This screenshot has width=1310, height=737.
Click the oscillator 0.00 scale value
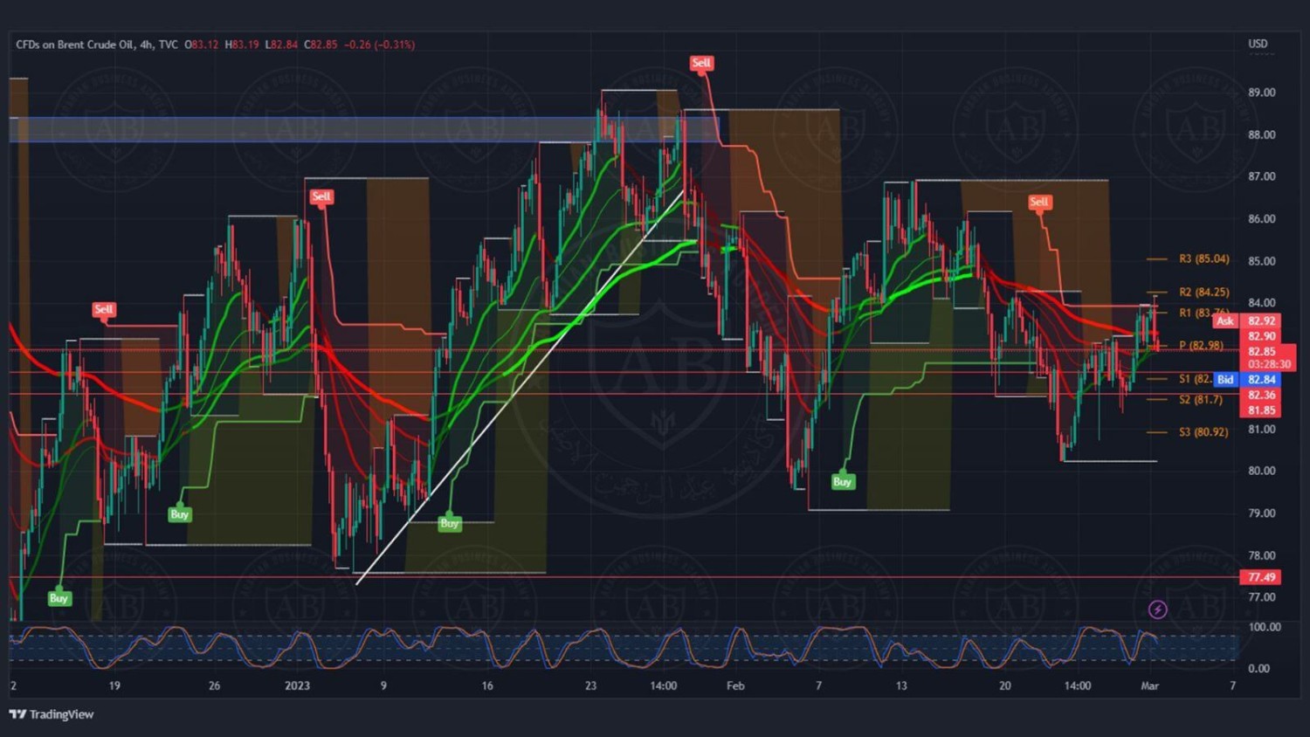pyautogui.click(x=1258, y=669)
